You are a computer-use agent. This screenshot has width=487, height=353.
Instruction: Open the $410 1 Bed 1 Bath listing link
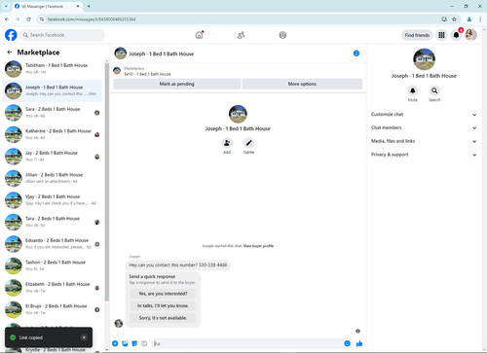pos(147,74)
